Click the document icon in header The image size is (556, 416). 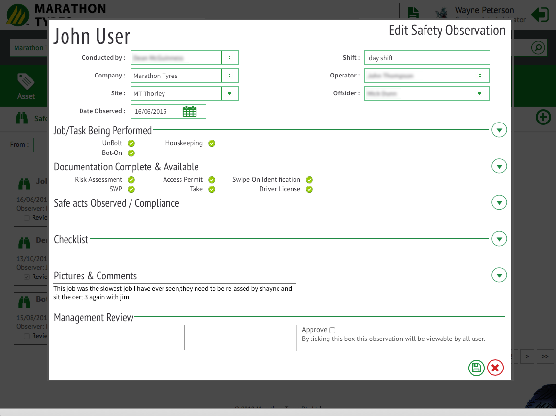point(412,13)
